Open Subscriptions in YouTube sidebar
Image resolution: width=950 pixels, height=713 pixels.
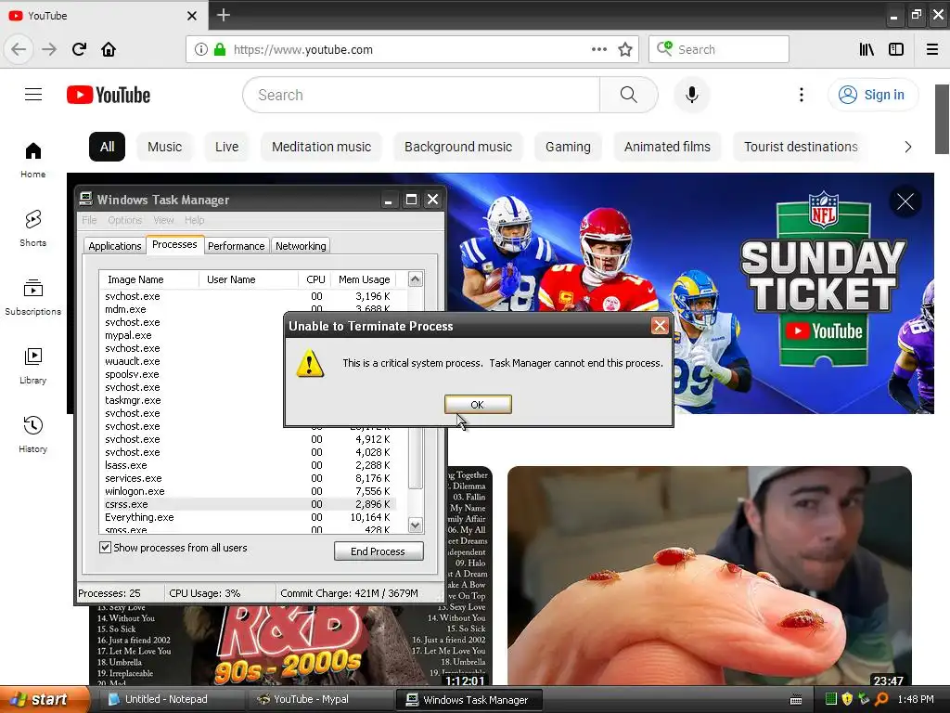pyautogui.click(x=32, y=297)
